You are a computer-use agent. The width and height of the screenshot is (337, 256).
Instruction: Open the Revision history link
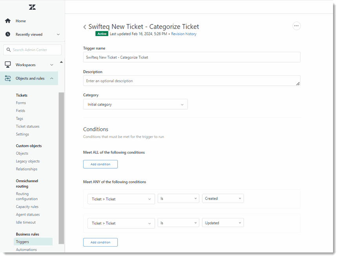[184, 34]
